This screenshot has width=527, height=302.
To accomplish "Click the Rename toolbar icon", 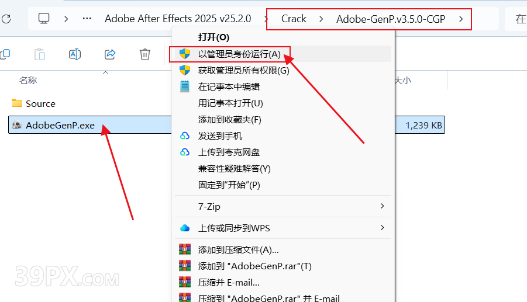I will point(75,54).
